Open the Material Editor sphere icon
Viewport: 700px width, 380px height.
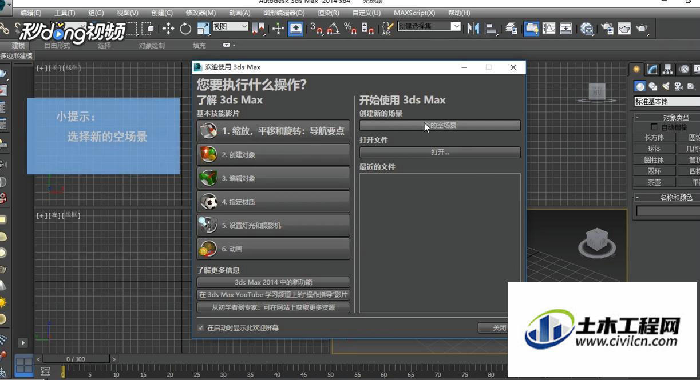tap(586, 29)
